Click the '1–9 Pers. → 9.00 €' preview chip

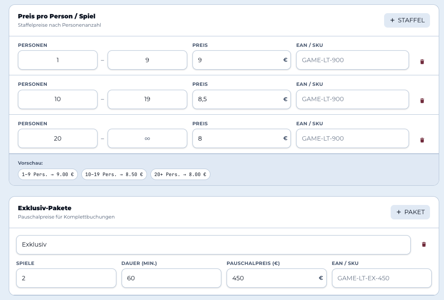click(48, 174)
